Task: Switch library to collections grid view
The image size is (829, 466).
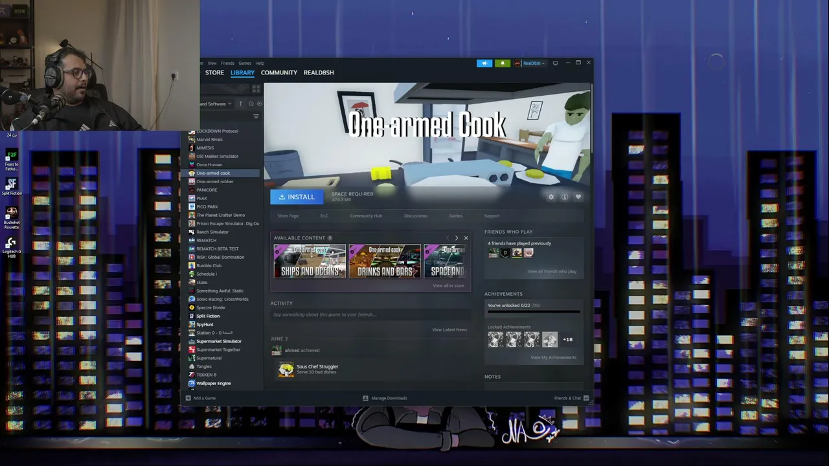Action: tap(256, 89)
